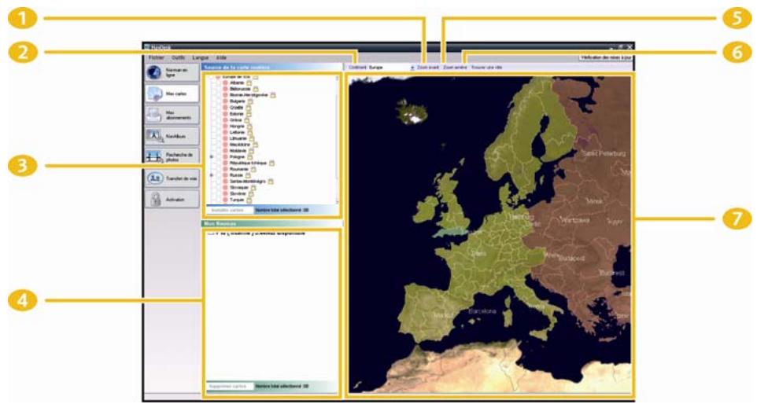757x404 pixels.
Task: Tick the checkbox for Bulgarie
Action: pos(214,101)
